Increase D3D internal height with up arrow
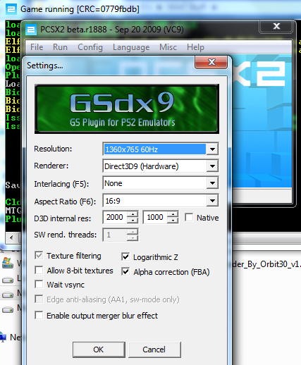This screenshot has width=301, height=365. pyautogui.click(x=173, y=214)
